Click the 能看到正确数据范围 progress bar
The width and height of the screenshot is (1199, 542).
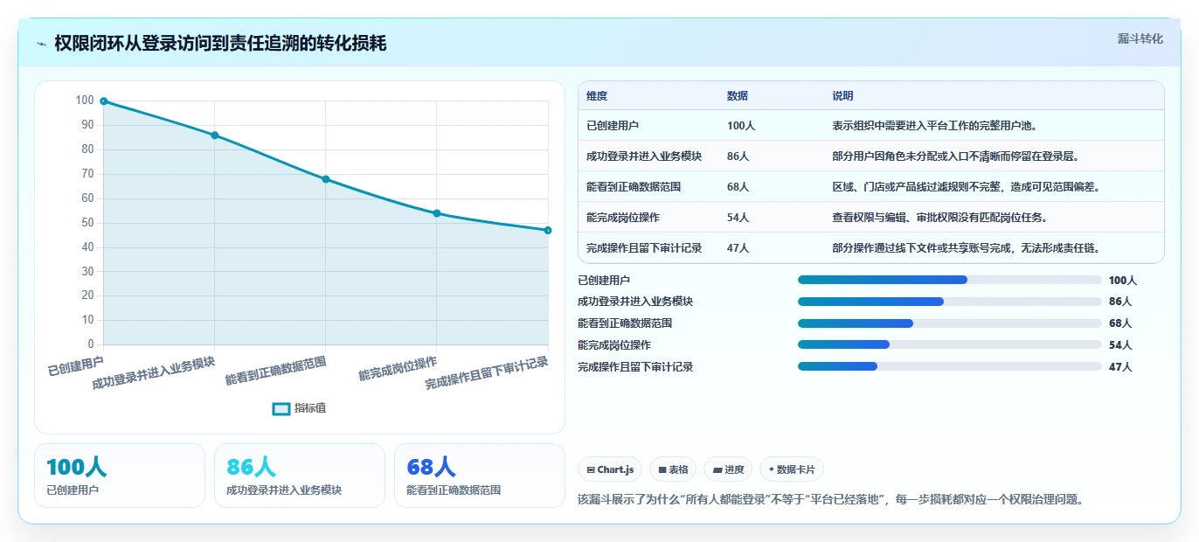pos(949,323)
